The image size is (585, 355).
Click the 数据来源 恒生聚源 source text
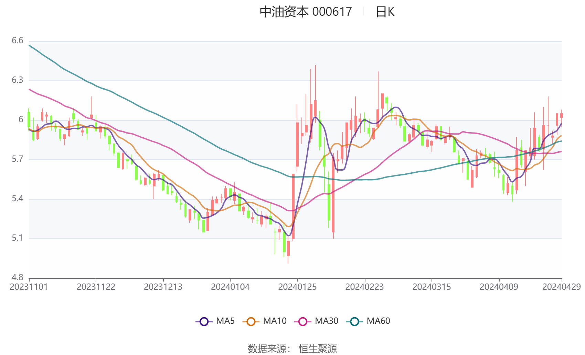(292, 349)
